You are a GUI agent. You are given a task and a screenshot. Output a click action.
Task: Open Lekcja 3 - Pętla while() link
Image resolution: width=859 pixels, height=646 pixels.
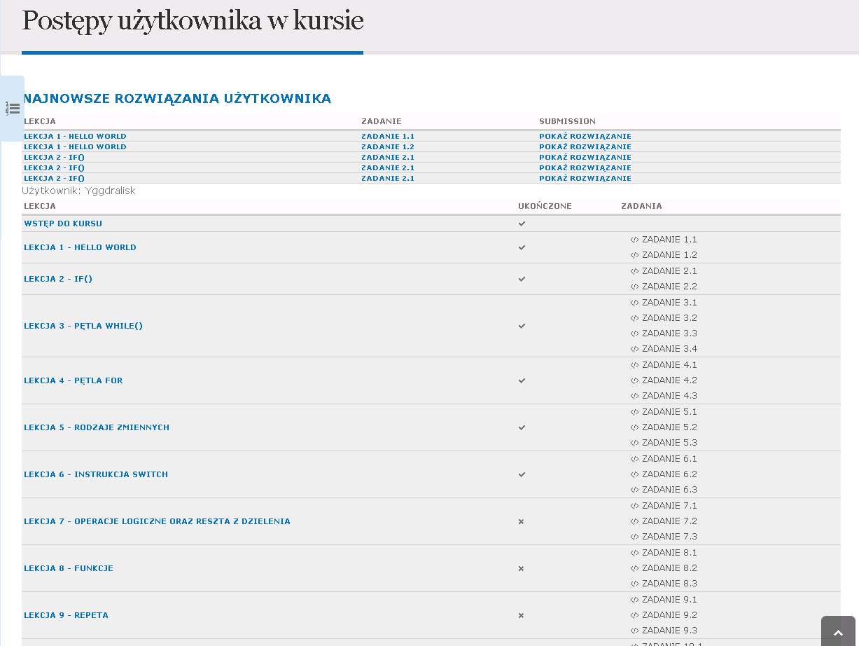click(x=83, y=326)
